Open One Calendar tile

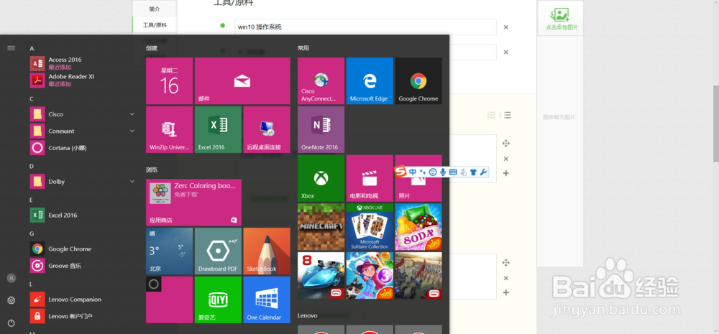[267, 300]
